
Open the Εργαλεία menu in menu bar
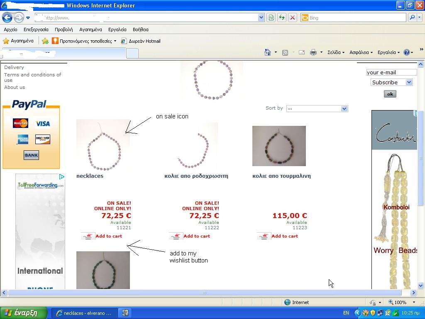(x=117, y=29)
